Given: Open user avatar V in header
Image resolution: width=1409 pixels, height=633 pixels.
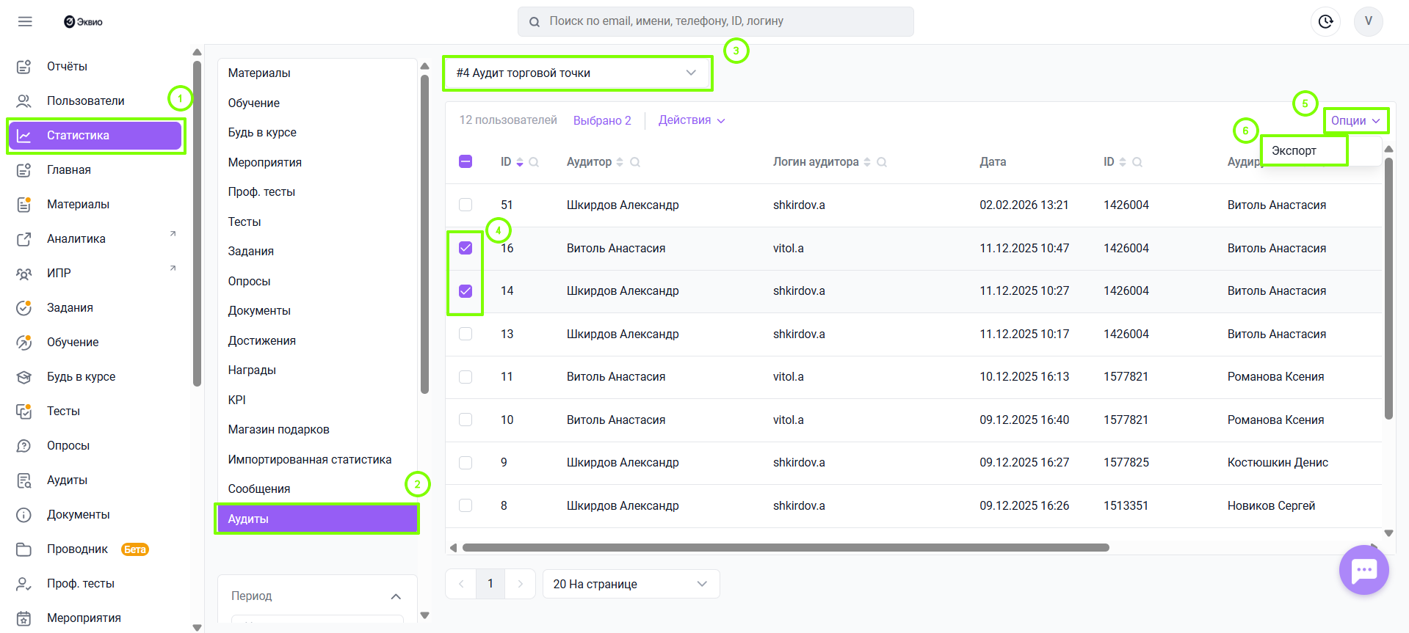Looking at the screenshot, I should pyautogui.click(x=1368, y=21).
